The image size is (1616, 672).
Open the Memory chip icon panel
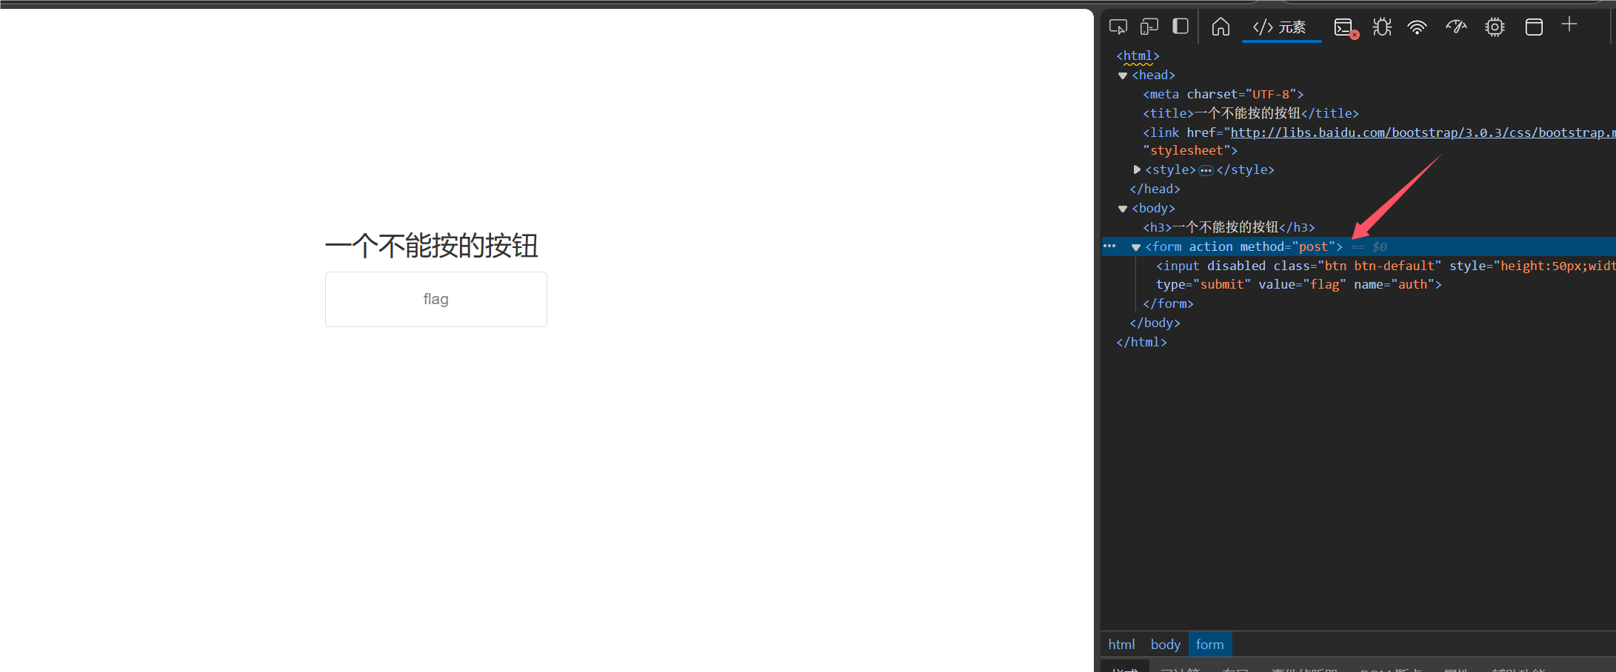point(1495,27)
